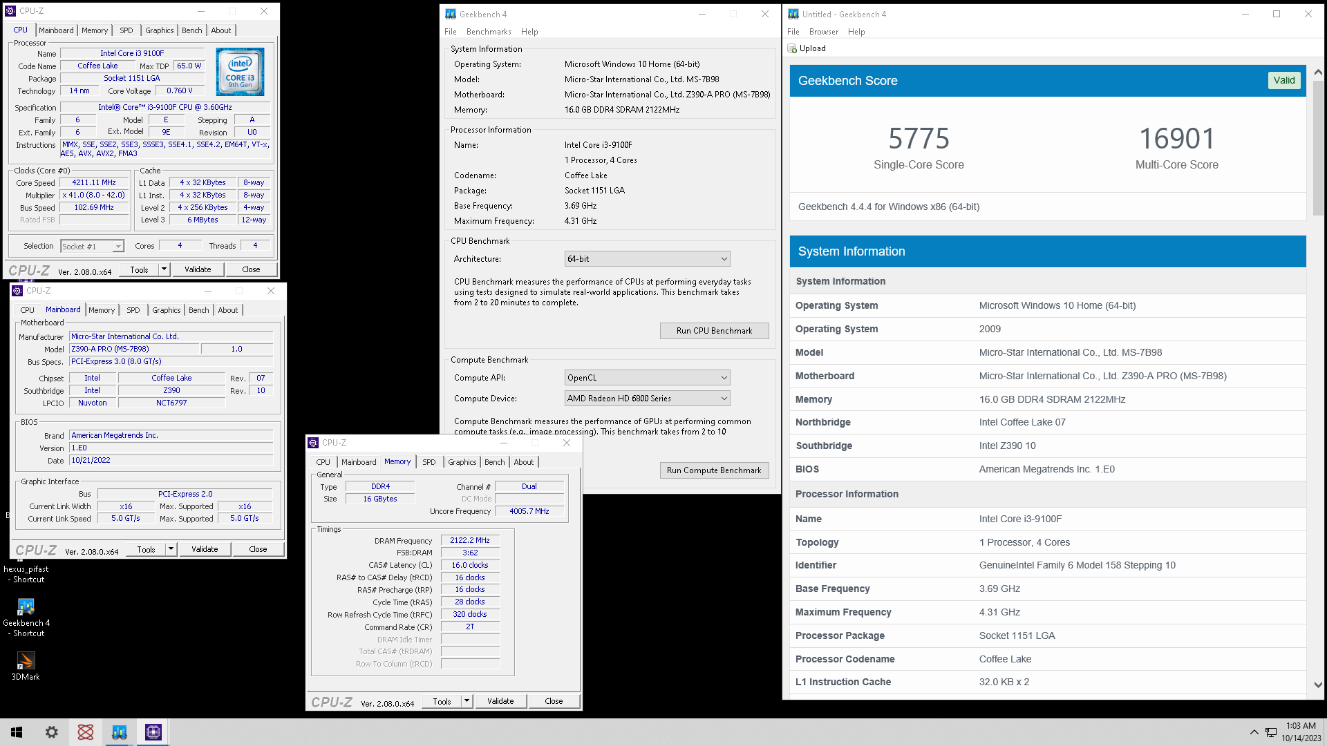
Task: Click Validate in CPU-Z CPU window
Action: coord(198,269)
